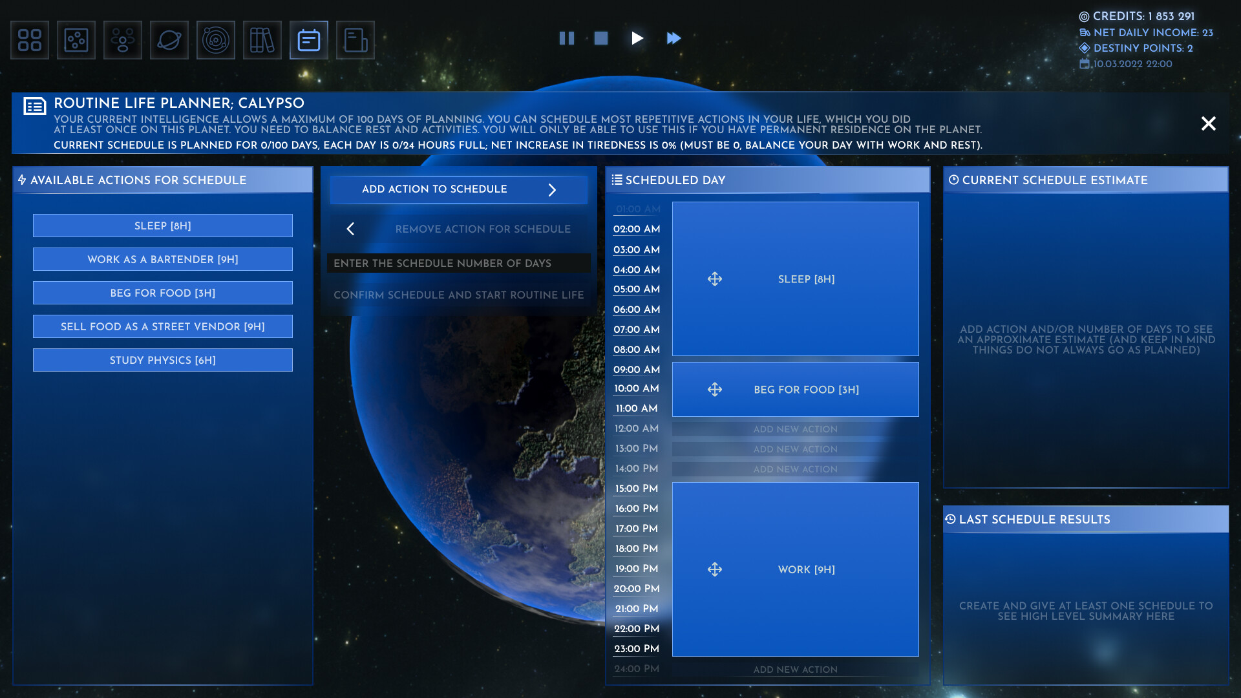
Task: Collapse Remove Action for Schedule via left chevron
Action: [350, 229]
